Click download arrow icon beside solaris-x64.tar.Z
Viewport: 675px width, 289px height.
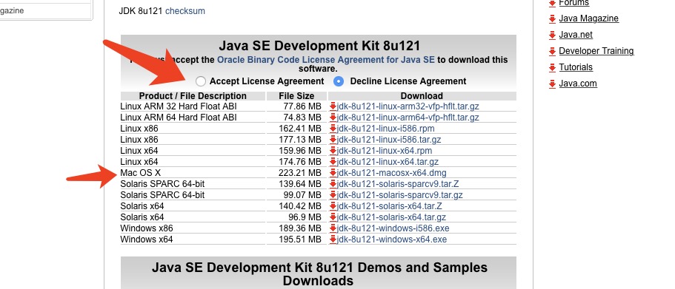pyautogui.click(x=333, y=206)
